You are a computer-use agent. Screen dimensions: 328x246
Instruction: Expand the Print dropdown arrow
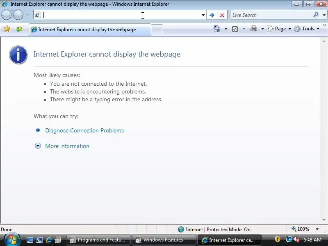click(x=262, y=29)
